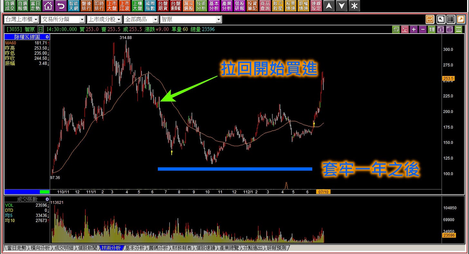This screenshot has height=254, width=469.
Task: Expand the 全部商品 products dropdown
Action: point(155,20)
